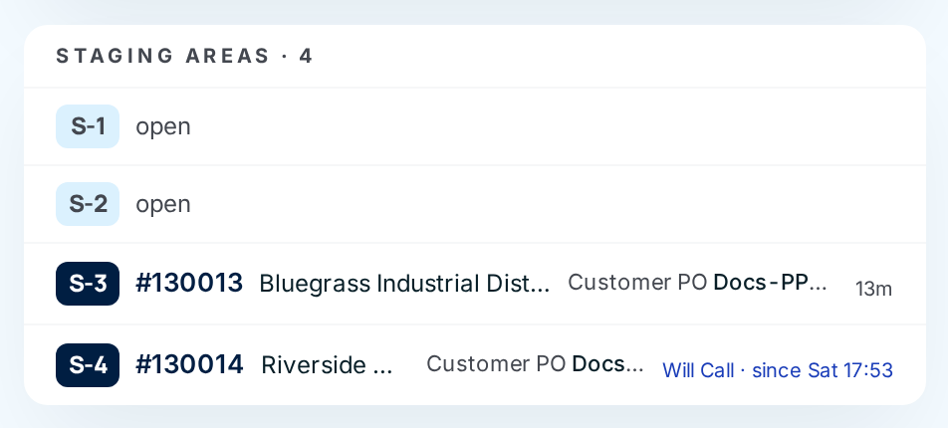Click the truncated Docs... PO value in S-4
The height and width of the screenshot is (428, 948).
click(607, 364)
